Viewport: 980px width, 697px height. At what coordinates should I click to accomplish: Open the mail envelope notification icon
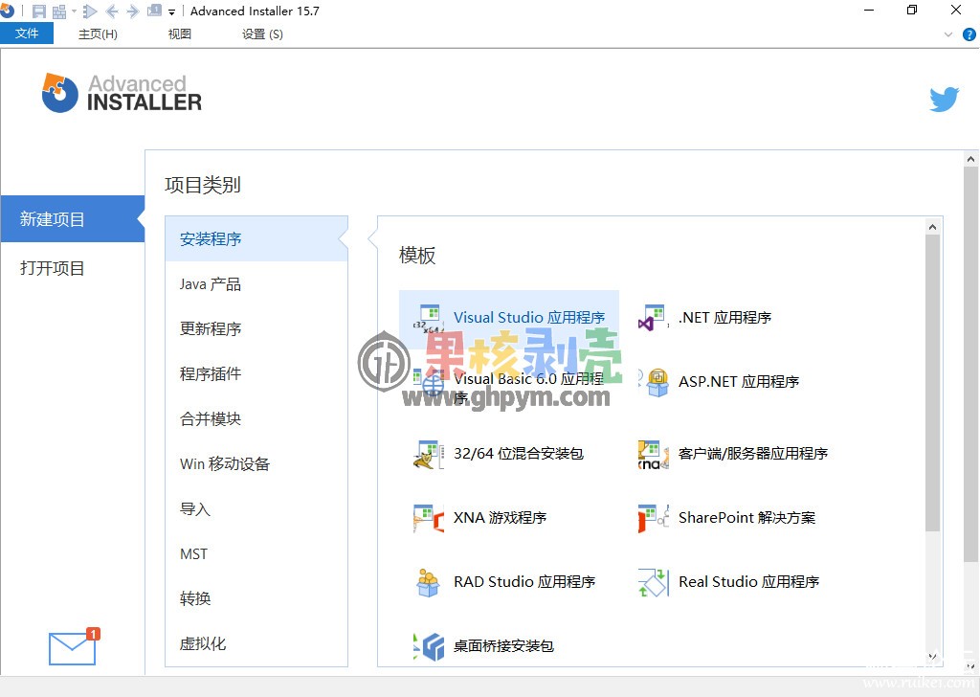pyautogui.click(x=74, y=647)
